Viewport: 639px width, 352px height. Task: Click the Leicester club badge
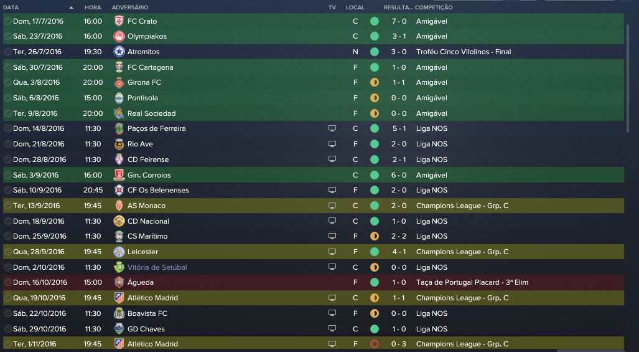(x=119, y=252)
